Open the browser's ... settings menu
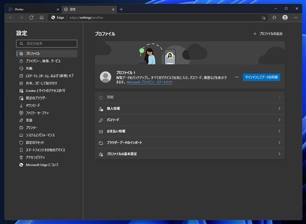The width and height of the screenshot is (306, 224). point(295,17)
